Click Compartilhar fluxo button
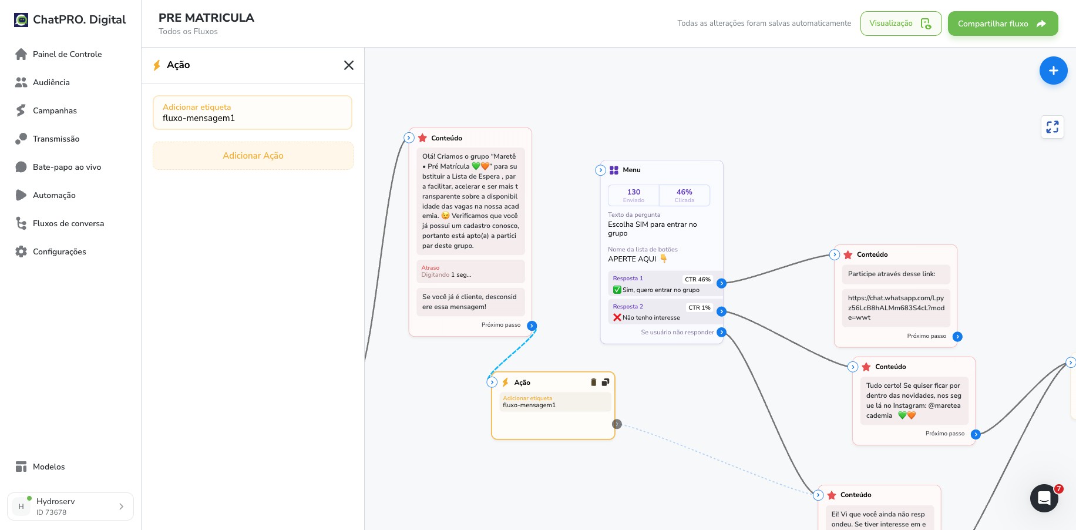The width and height of the screenshot is (1076, 530). tap(1003, 24)
